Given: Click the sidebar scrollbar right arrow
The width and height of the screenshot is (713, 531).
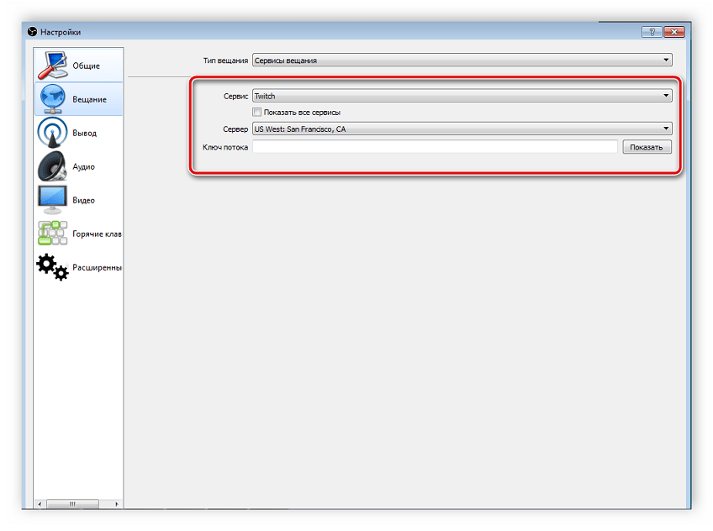Looking at the screenshot, I should pyautogui.click(x=117, y=504).
